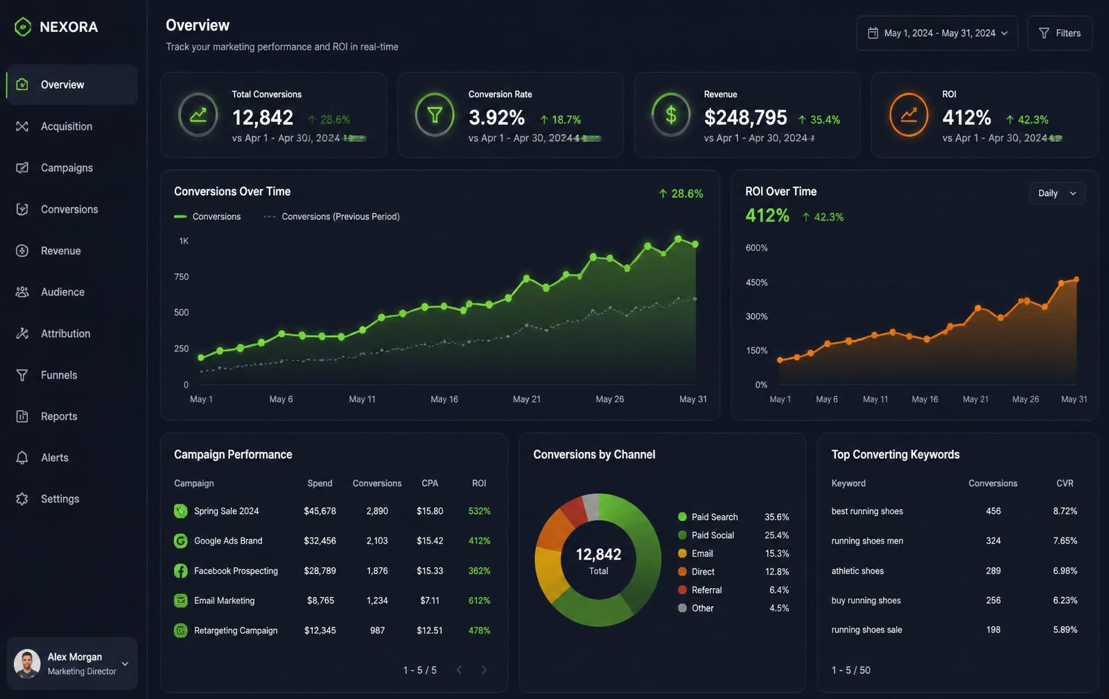This screenshot has width=1109, height=699.
Task: Click the "1 - 5 / 50" keywords pagination text
Action: 850,670
